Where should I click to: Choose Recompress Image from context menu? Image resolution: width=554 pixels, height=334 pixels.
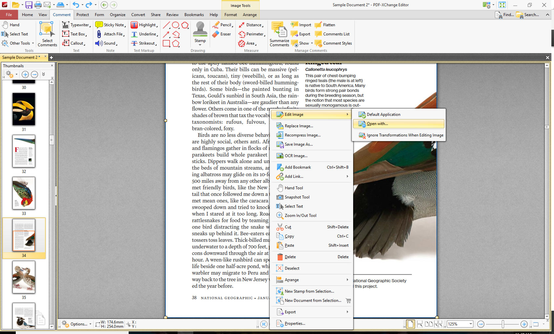click(311, 135)
